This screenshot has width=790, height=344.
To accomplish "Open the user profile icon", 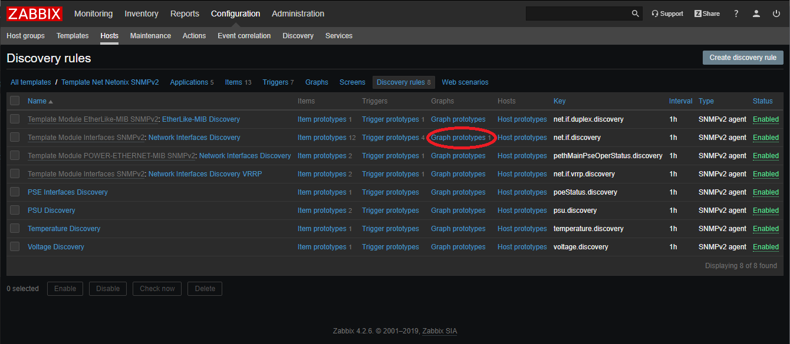I will point(756,14).
